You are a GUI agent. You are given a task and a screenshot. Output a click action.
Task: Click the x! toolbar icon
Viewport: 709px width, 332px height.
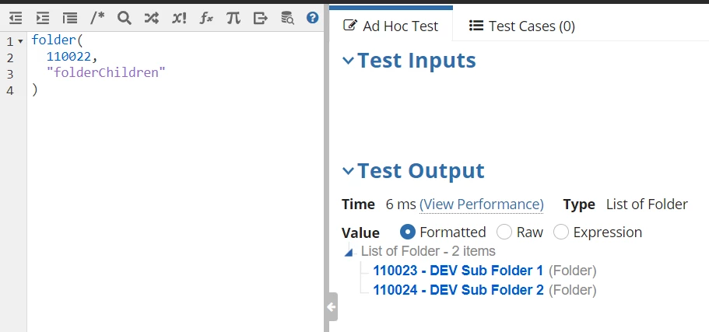(178, 18)
